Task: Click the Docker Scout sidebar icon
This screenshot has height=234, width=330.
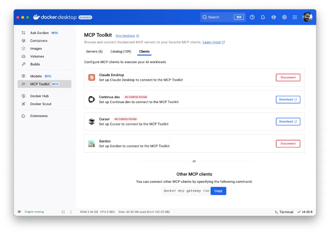Action: pyautogui.click(x=23, y=104)
